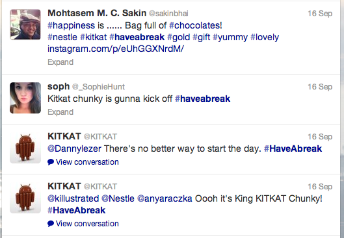Open Mohtasem M. C. Sakin's profile picture
The width and height of the screenshot is (344, 238).
25,25
